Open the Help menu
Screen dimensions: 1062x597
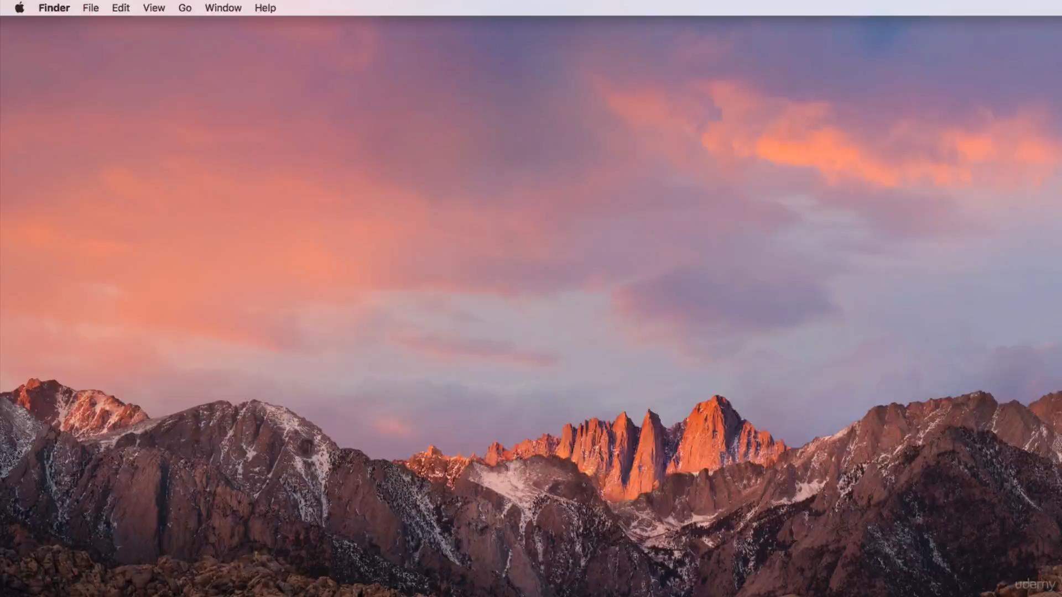[x=265, y=8]
